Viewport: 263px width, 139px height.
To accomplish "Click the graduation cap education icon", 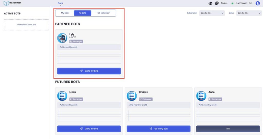I will pyautogui.click(x=210, y=3).
